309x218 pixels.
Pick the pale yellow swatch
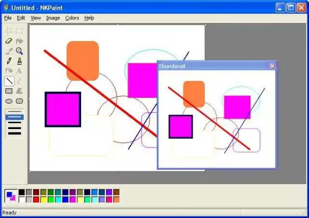[80, 200]
